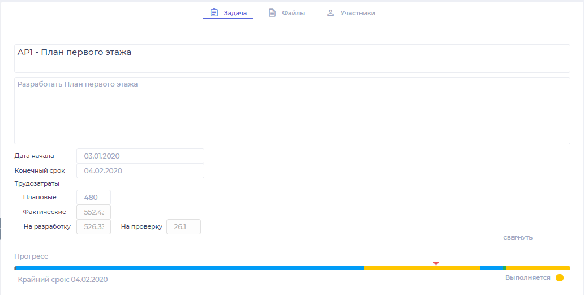Click the 'Крайний срок: 04.02.2020' text

click(63, 279)
